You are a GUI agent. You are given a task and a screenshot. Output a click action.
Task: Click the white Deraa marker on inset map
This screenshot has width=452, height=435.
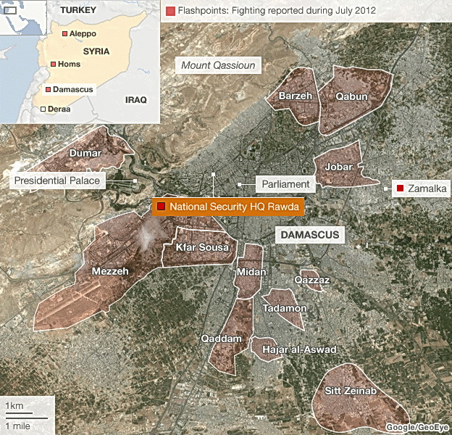click(43, 109)
